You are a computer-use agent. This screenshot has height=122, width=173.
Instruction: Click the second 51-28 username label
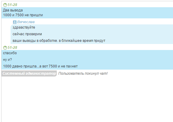(12, 48)
